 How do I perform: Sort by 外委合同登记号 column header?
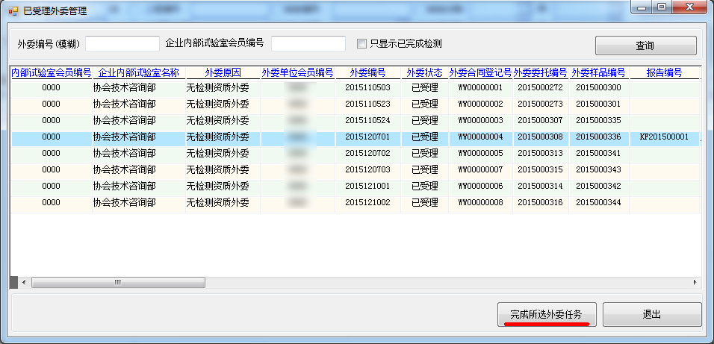click(x=480, y=72)
